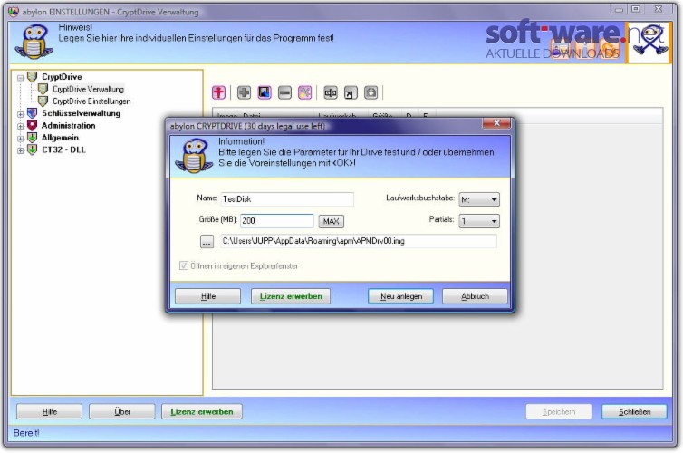683x453 pixels.
Task: Click Lizenz erwerben in the main window footer
Action: (202, 411)
